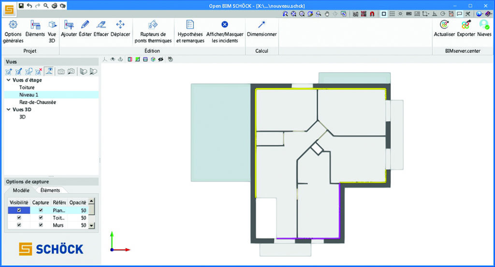Run the Dimensionner calculation

(x=262, y=29)
